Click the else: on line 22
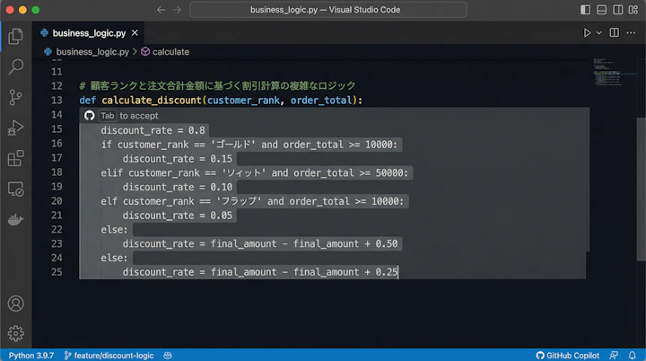The image size is (646, 361). 114,229
